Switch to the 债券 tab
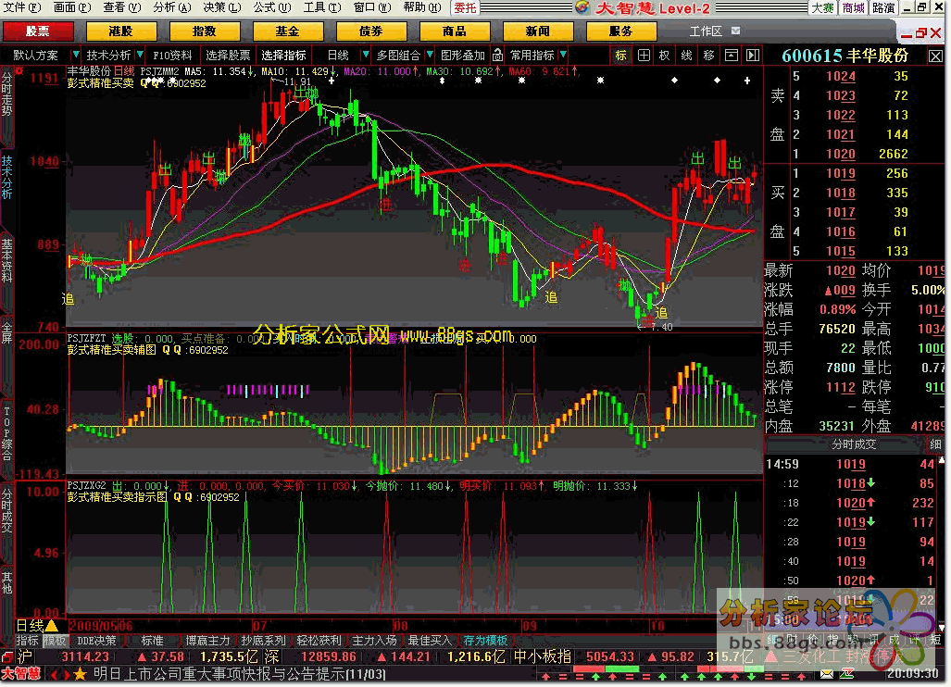This screenshot has height=687, width=951. [x=370, y=31]
